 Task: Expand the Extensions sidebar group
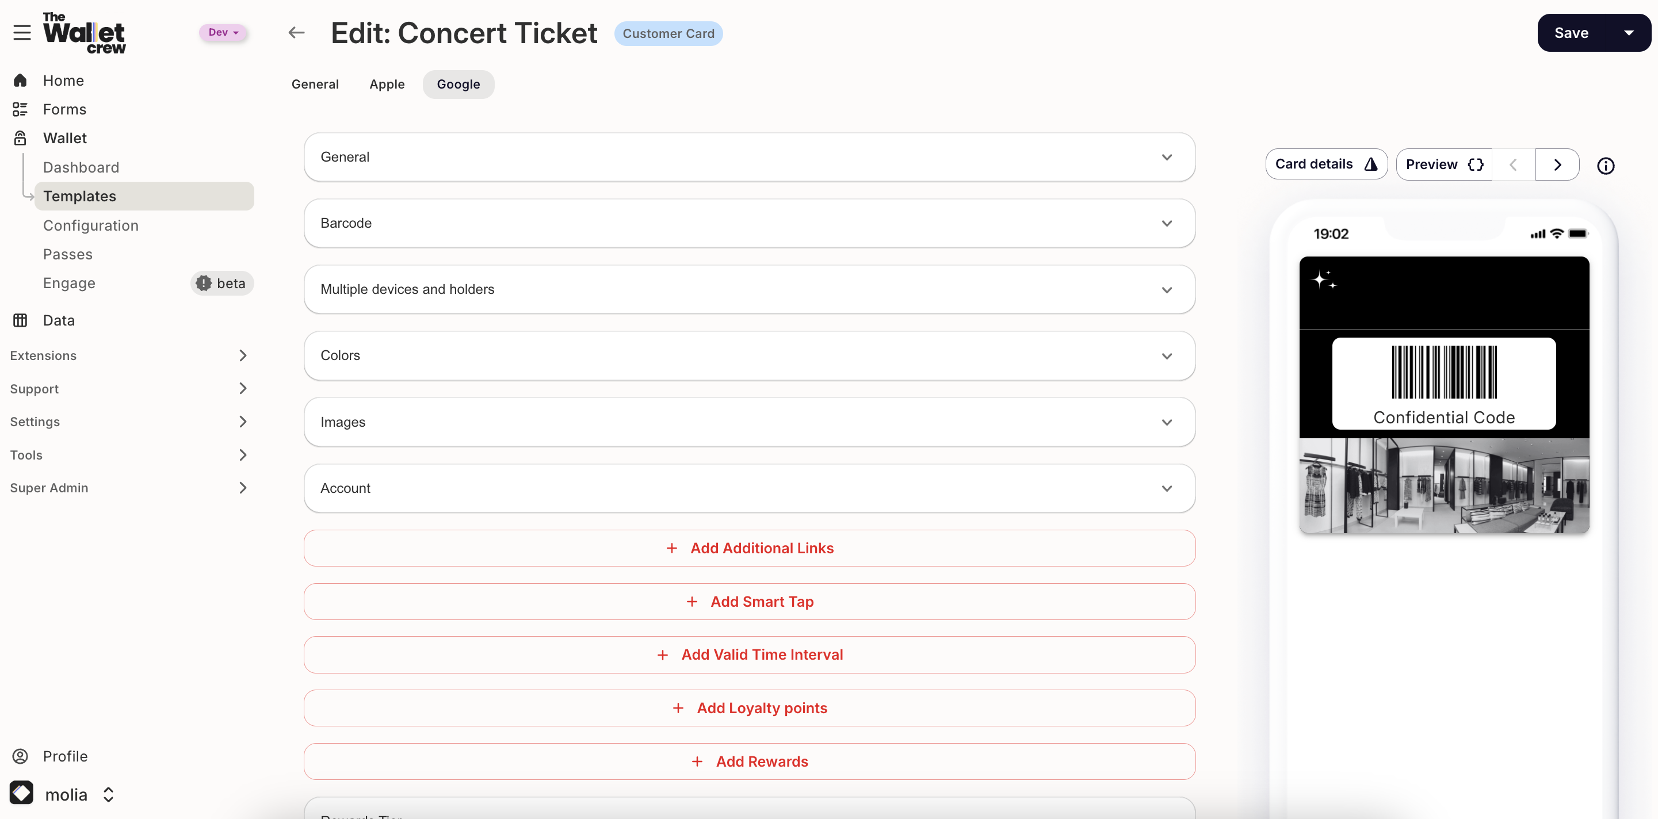pyautogui.click(x=129, y=356)
